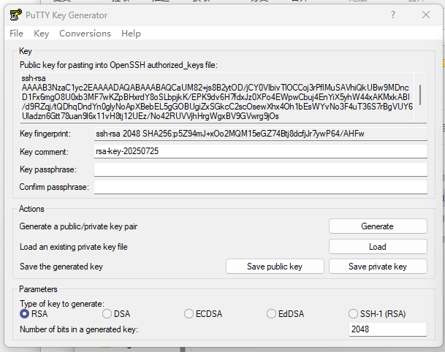Click Load to open a private key
Viewport: 445px width, 352px height.
pyautogui.click(x=377, y=247)
